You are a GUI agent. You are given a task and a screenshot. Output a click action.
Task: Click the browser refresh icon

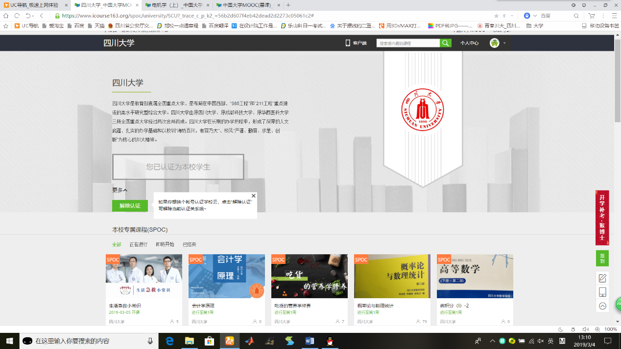(17, 16)
